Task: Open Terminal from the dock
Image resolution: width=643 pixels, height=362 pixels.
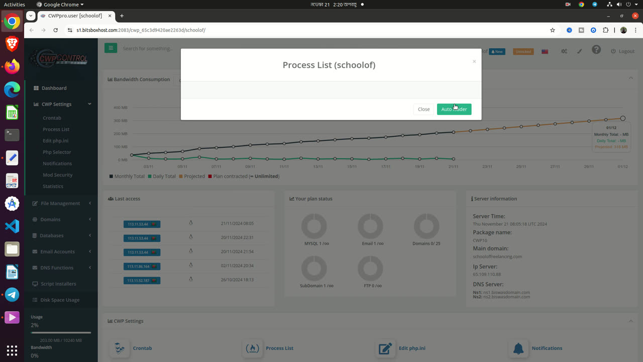Action: click(x=12, y=135)
